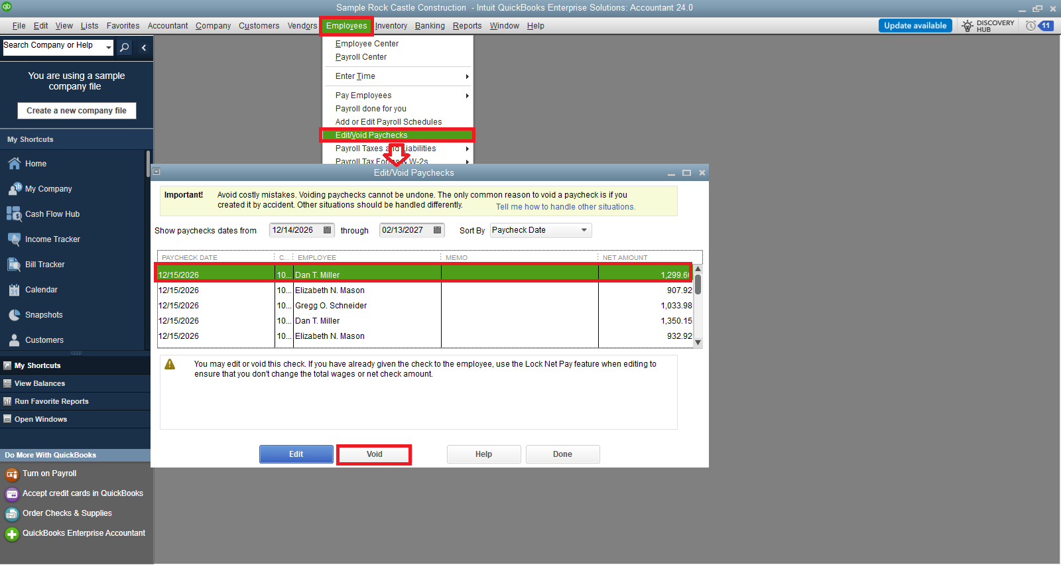Click the warning triangle icon
The image size is (1061, 565).
(170, 364)
